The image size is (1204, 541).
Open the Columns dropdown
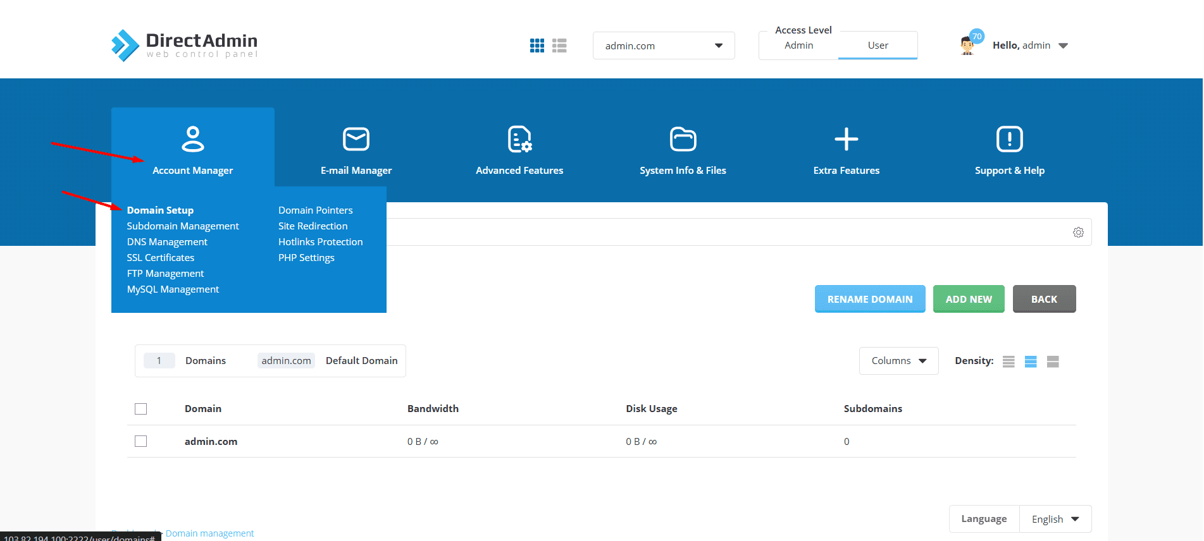point(898,361)
